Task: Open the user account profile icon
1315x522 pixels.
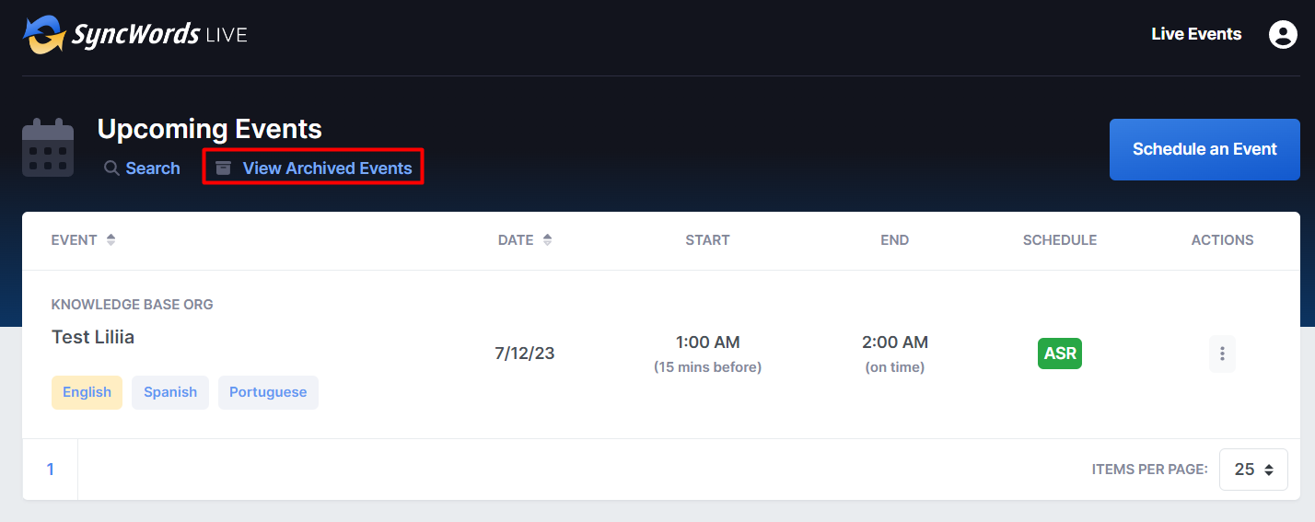Action: 1283,35
